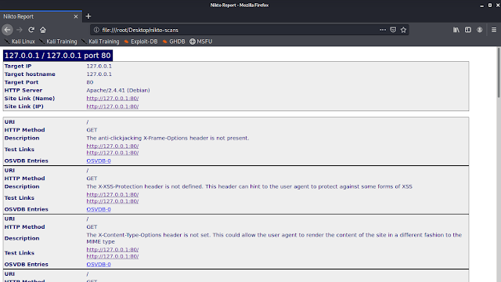Open the second Kali Training bookmark
Image resolution: width=501 pixels, height=282 pixels.
click(x=100, y=42)
